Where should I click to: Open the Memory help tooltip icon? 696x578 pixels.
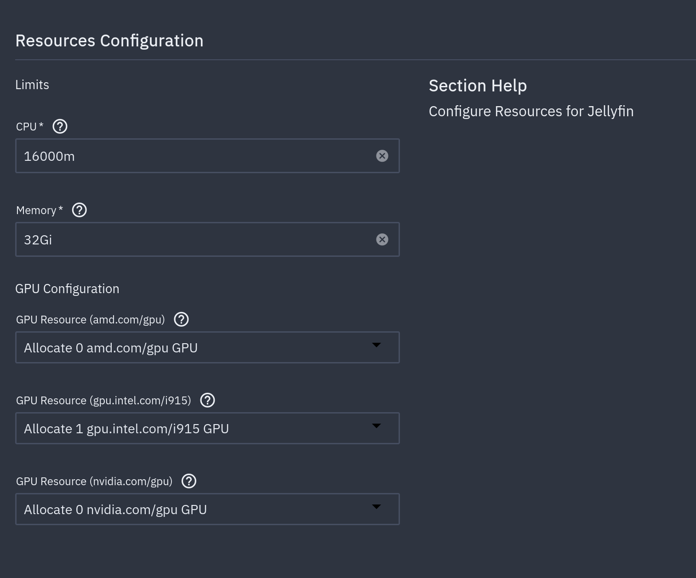click(80, 210)
